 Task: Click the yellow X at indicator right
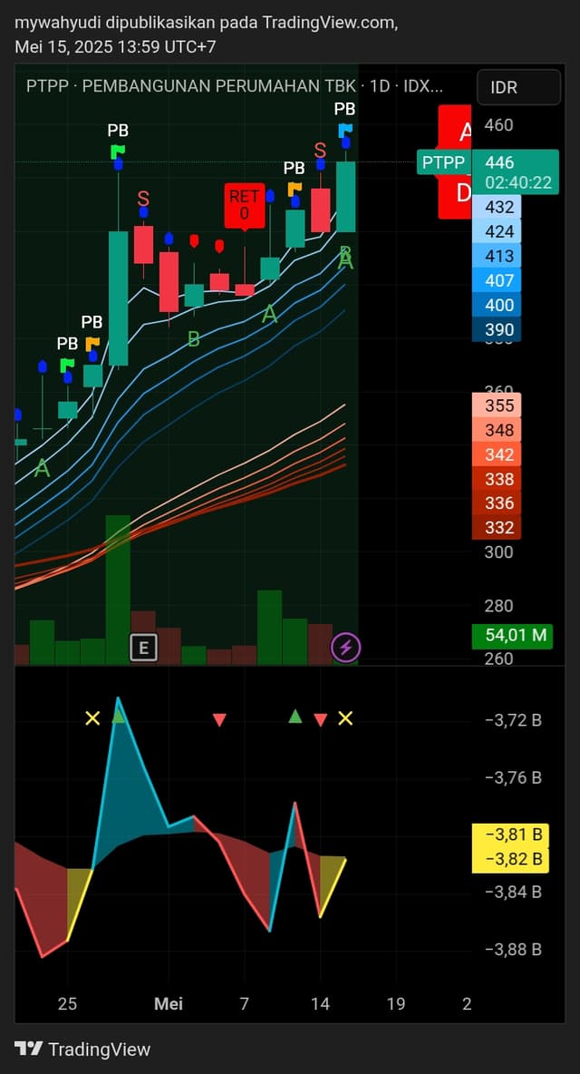point(345,718)
